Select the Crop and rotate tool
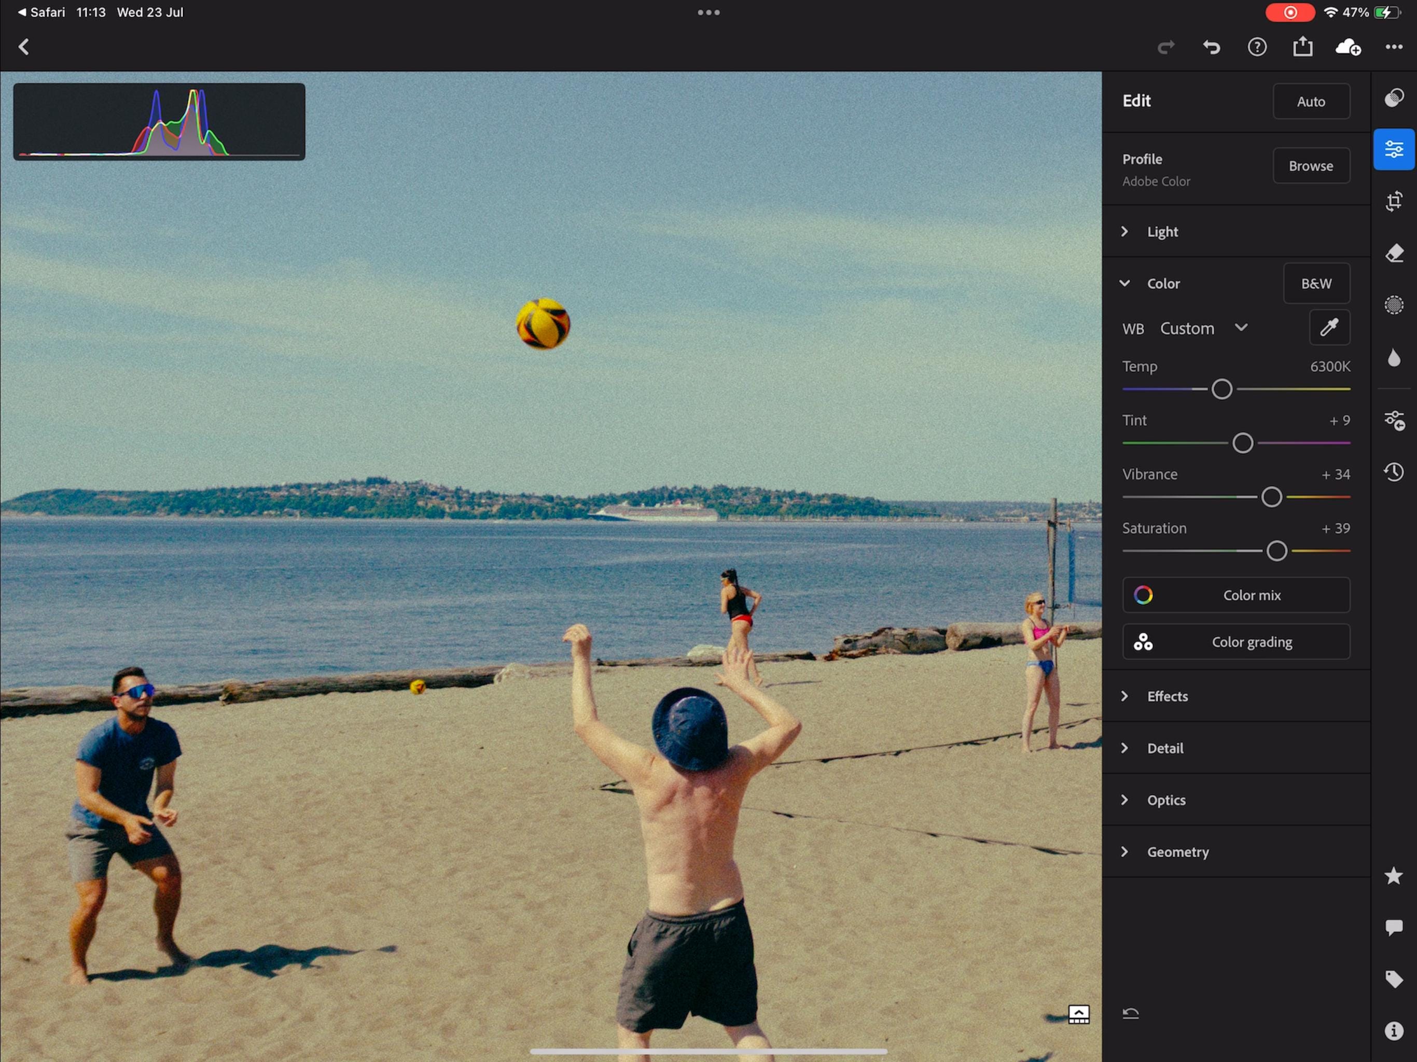Viewport: 1417px width, 1062px height. (x=1394, y=201)
